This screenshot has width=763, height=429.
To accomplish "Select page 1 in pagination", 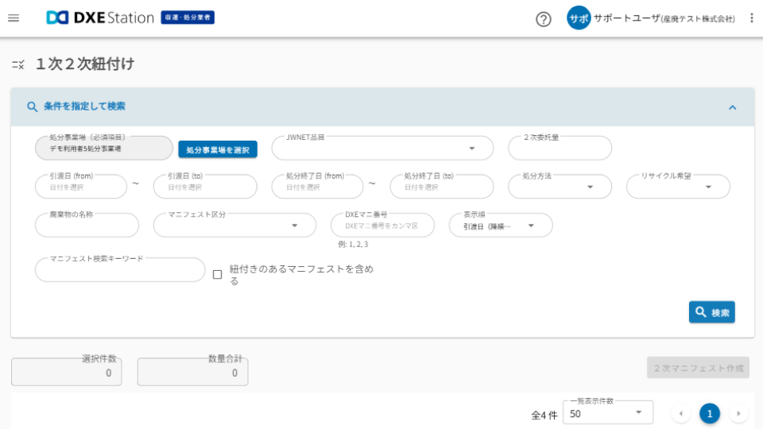I will pyautogui.click(x=709, y=413).
